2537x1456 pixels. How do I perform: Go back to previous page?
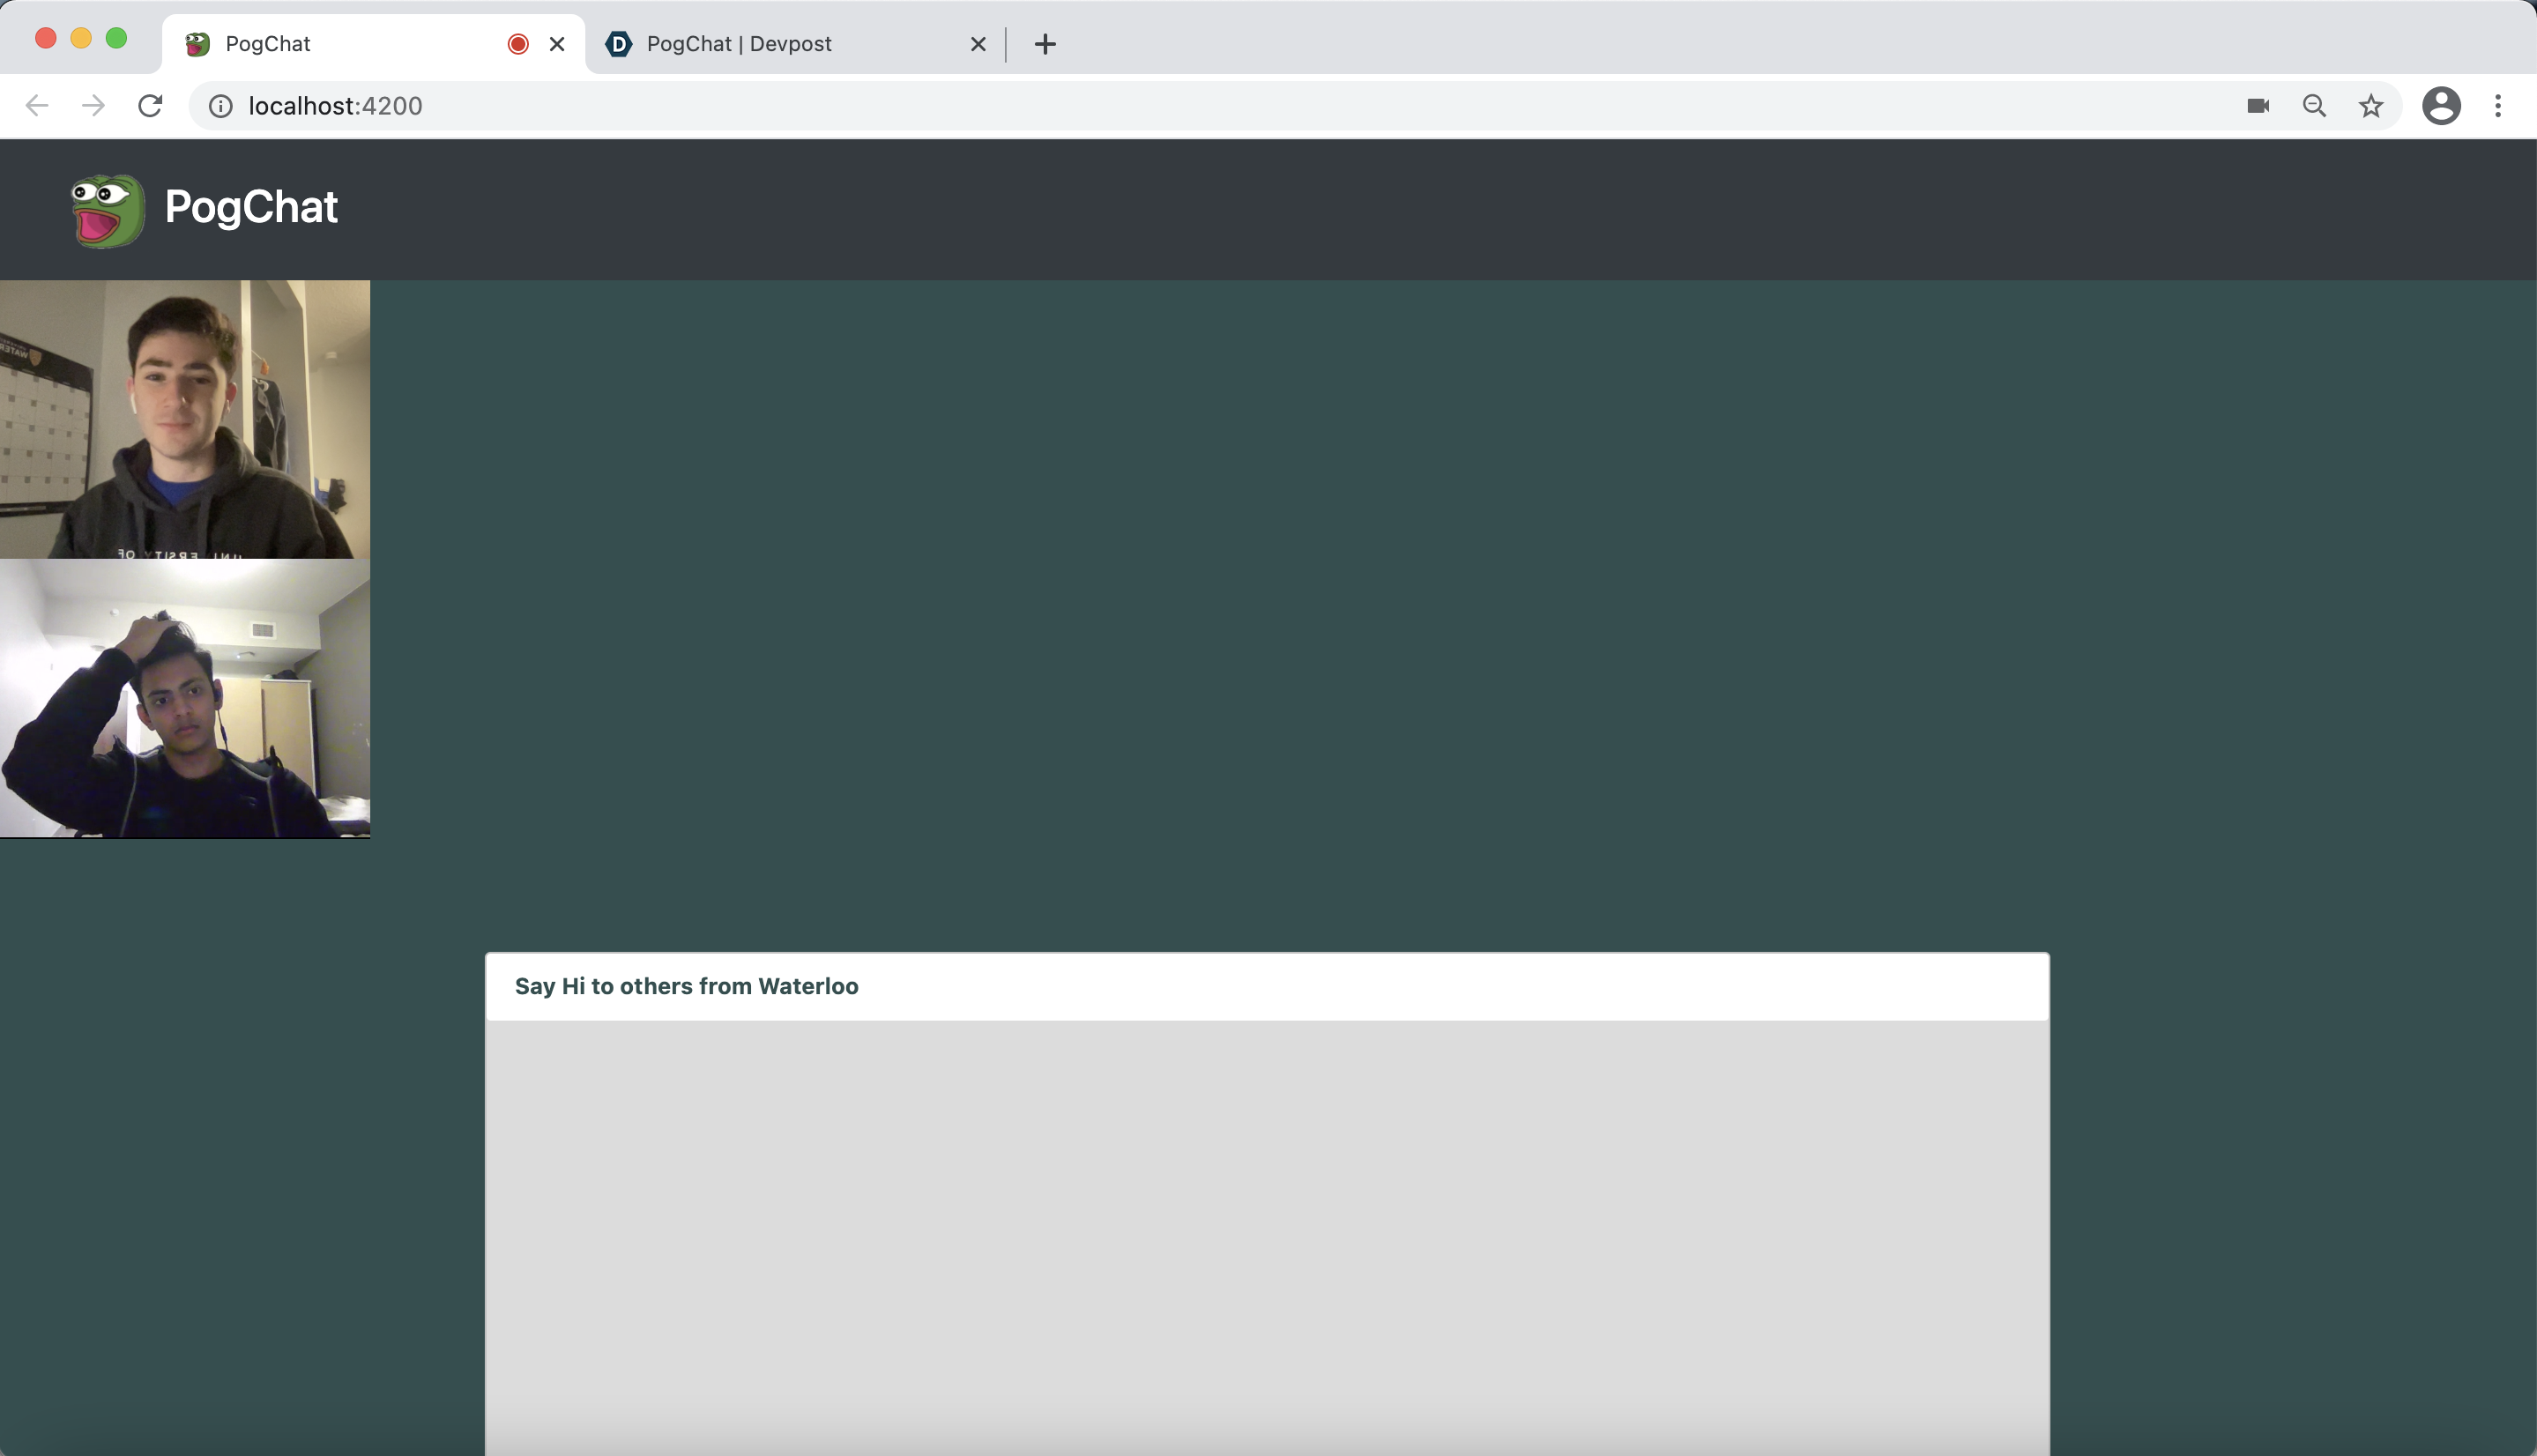tap(37, 106)
